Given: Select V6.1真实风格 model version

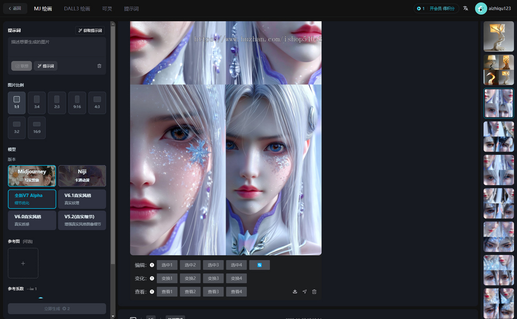Looking at the screenshot, I should click(82, 198).
